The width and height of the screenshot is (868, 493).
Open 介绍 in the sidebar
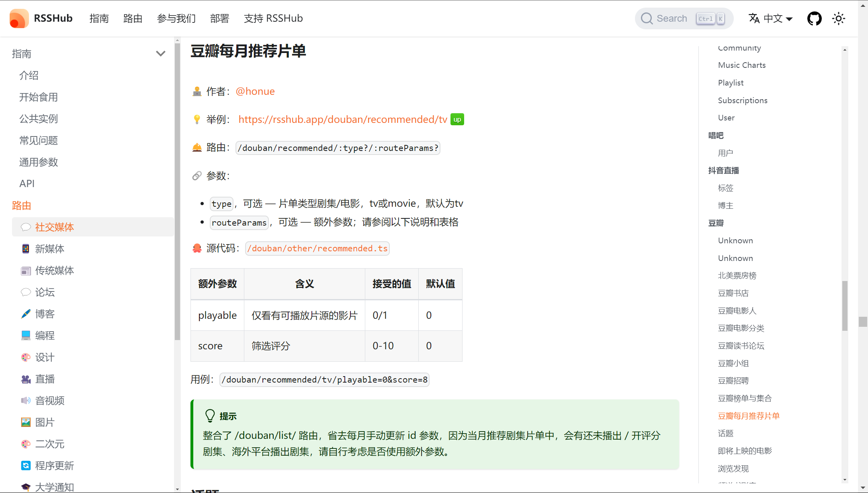(29, 75)
